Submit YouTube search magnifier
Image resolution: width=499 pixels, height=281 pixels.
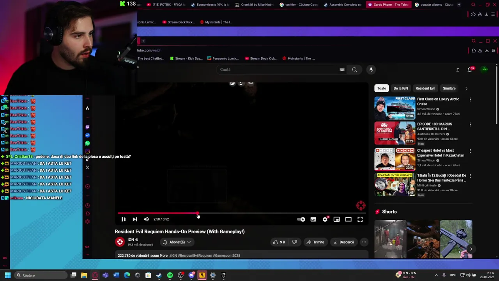click(x=354, y=69)
